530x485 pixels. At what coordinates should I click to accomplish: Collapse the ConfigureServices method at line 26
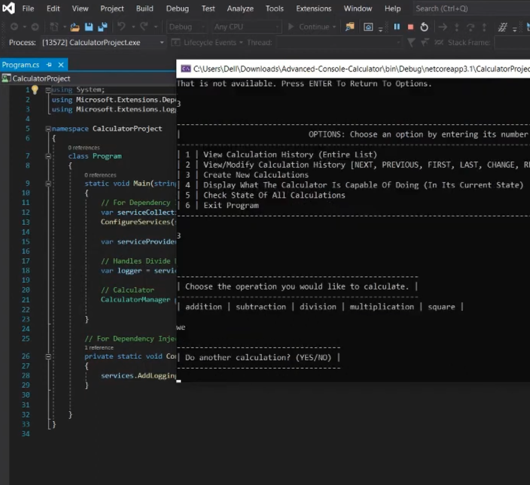point(48,357)
